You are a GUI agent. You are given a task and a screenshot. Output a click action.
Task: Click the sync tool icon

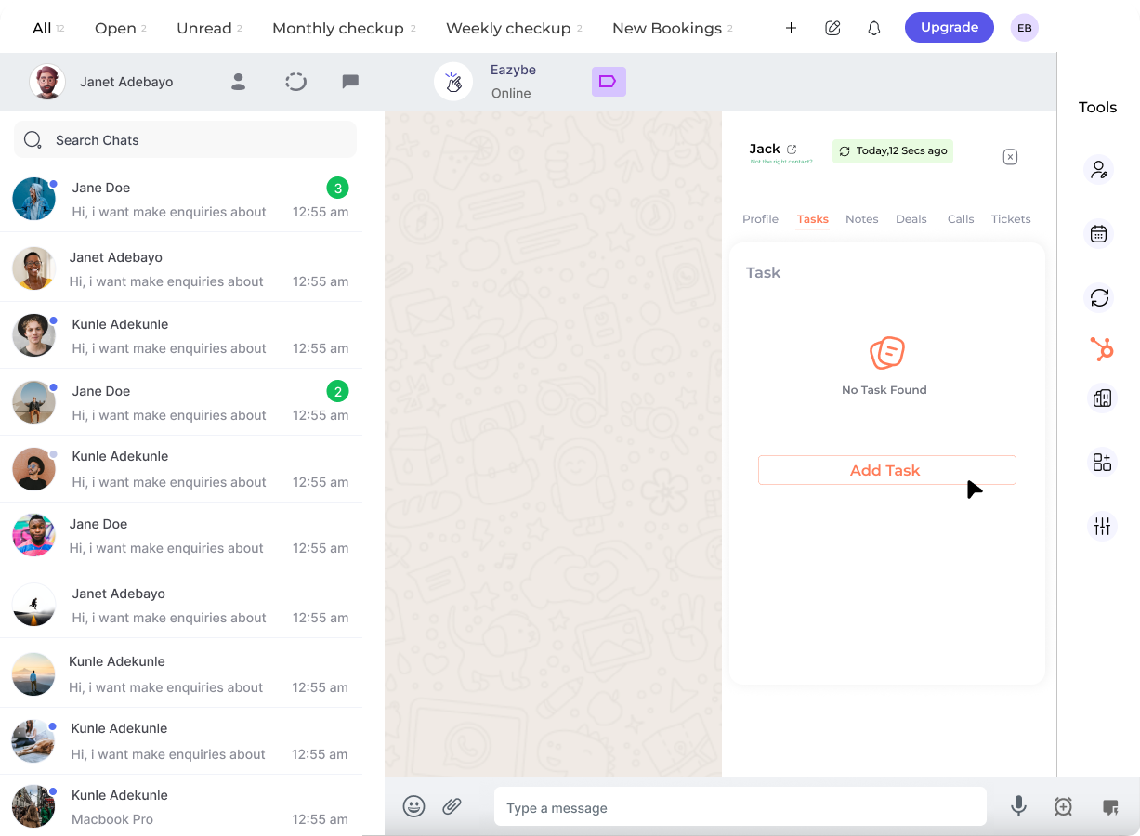(1100, 298)
